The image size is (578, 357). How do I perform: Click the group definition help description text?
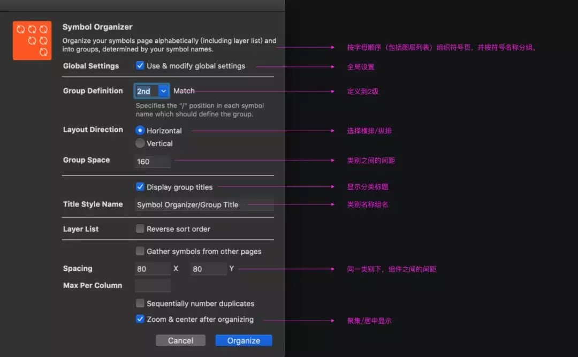tap(200, 110)
